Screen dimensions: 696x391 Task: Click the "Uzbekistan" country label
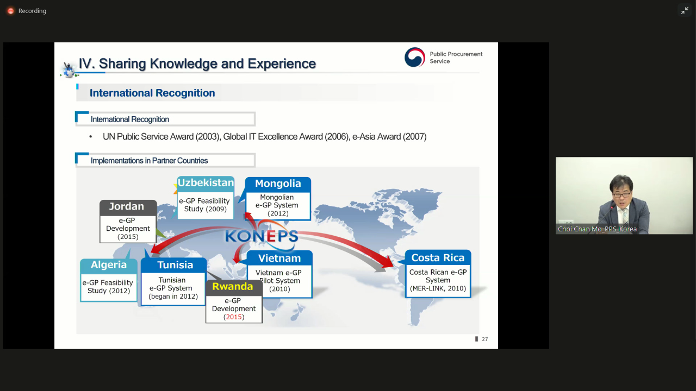(x=206, y=183)
